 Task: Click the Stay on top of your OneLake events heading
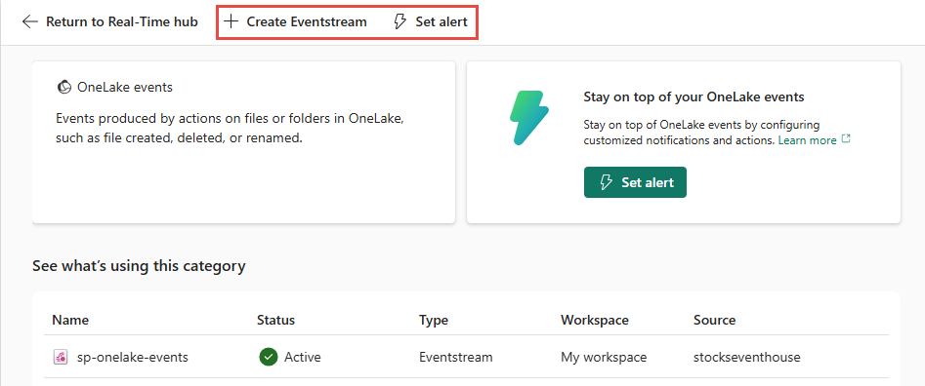pyautogui.click(x=694, y=97)
